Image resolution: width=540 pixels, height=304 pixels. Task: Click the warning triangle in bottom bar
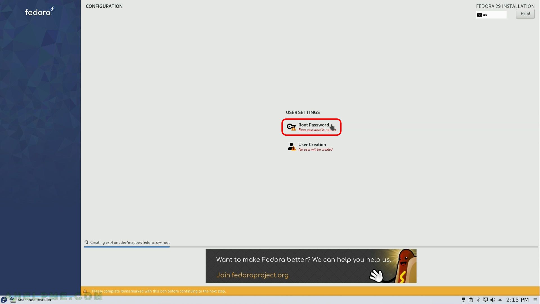[x=85, y=291]
